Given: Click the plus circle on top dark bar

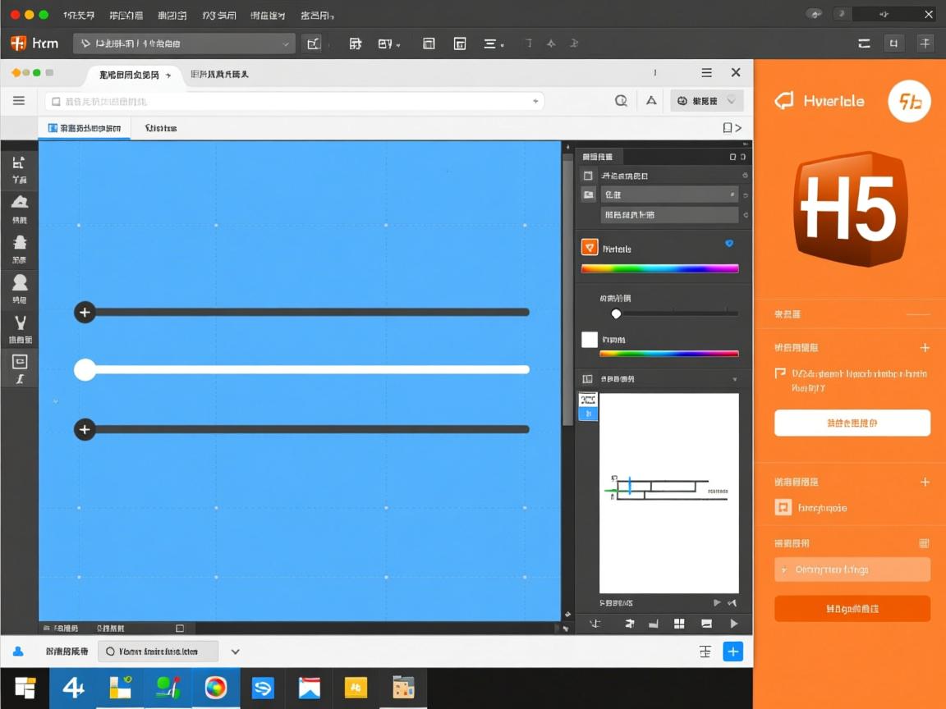Looking at the screenshot, I should tap(85, 312).
